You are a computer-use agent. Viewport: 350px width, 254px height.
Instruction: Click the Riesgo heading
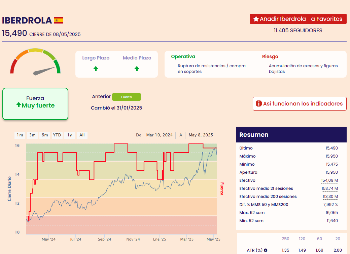pos(270,56)
